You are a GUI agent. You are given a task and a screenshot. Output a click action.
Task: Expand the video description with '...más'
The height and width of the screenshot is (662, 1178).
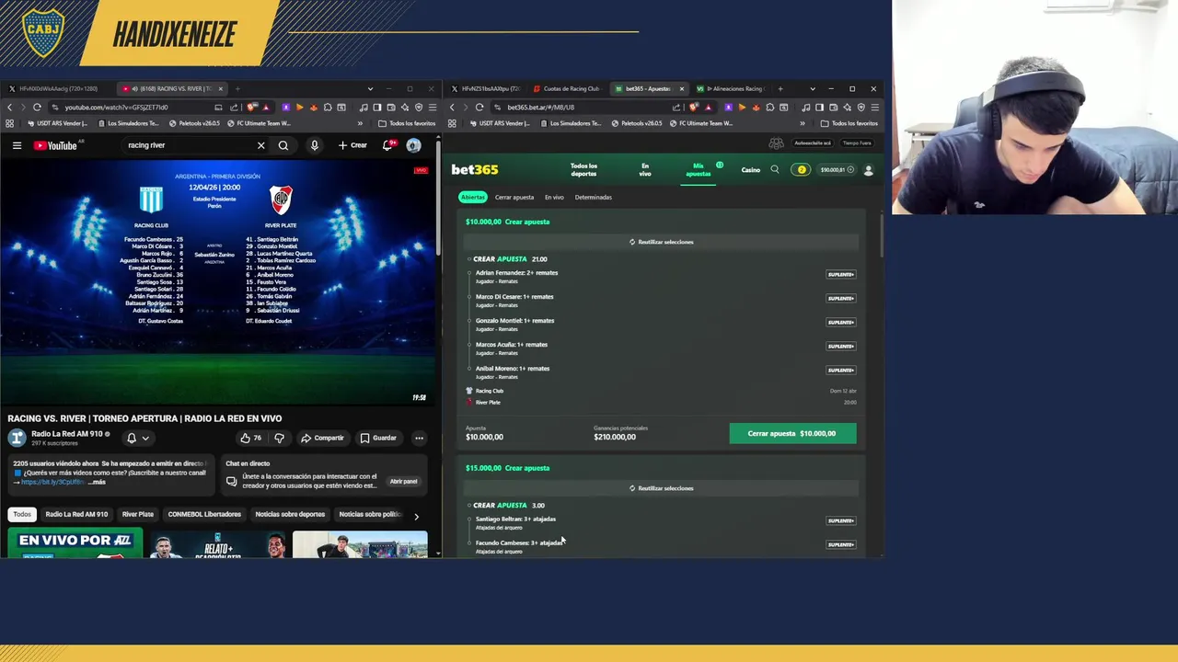pos(97,482)
